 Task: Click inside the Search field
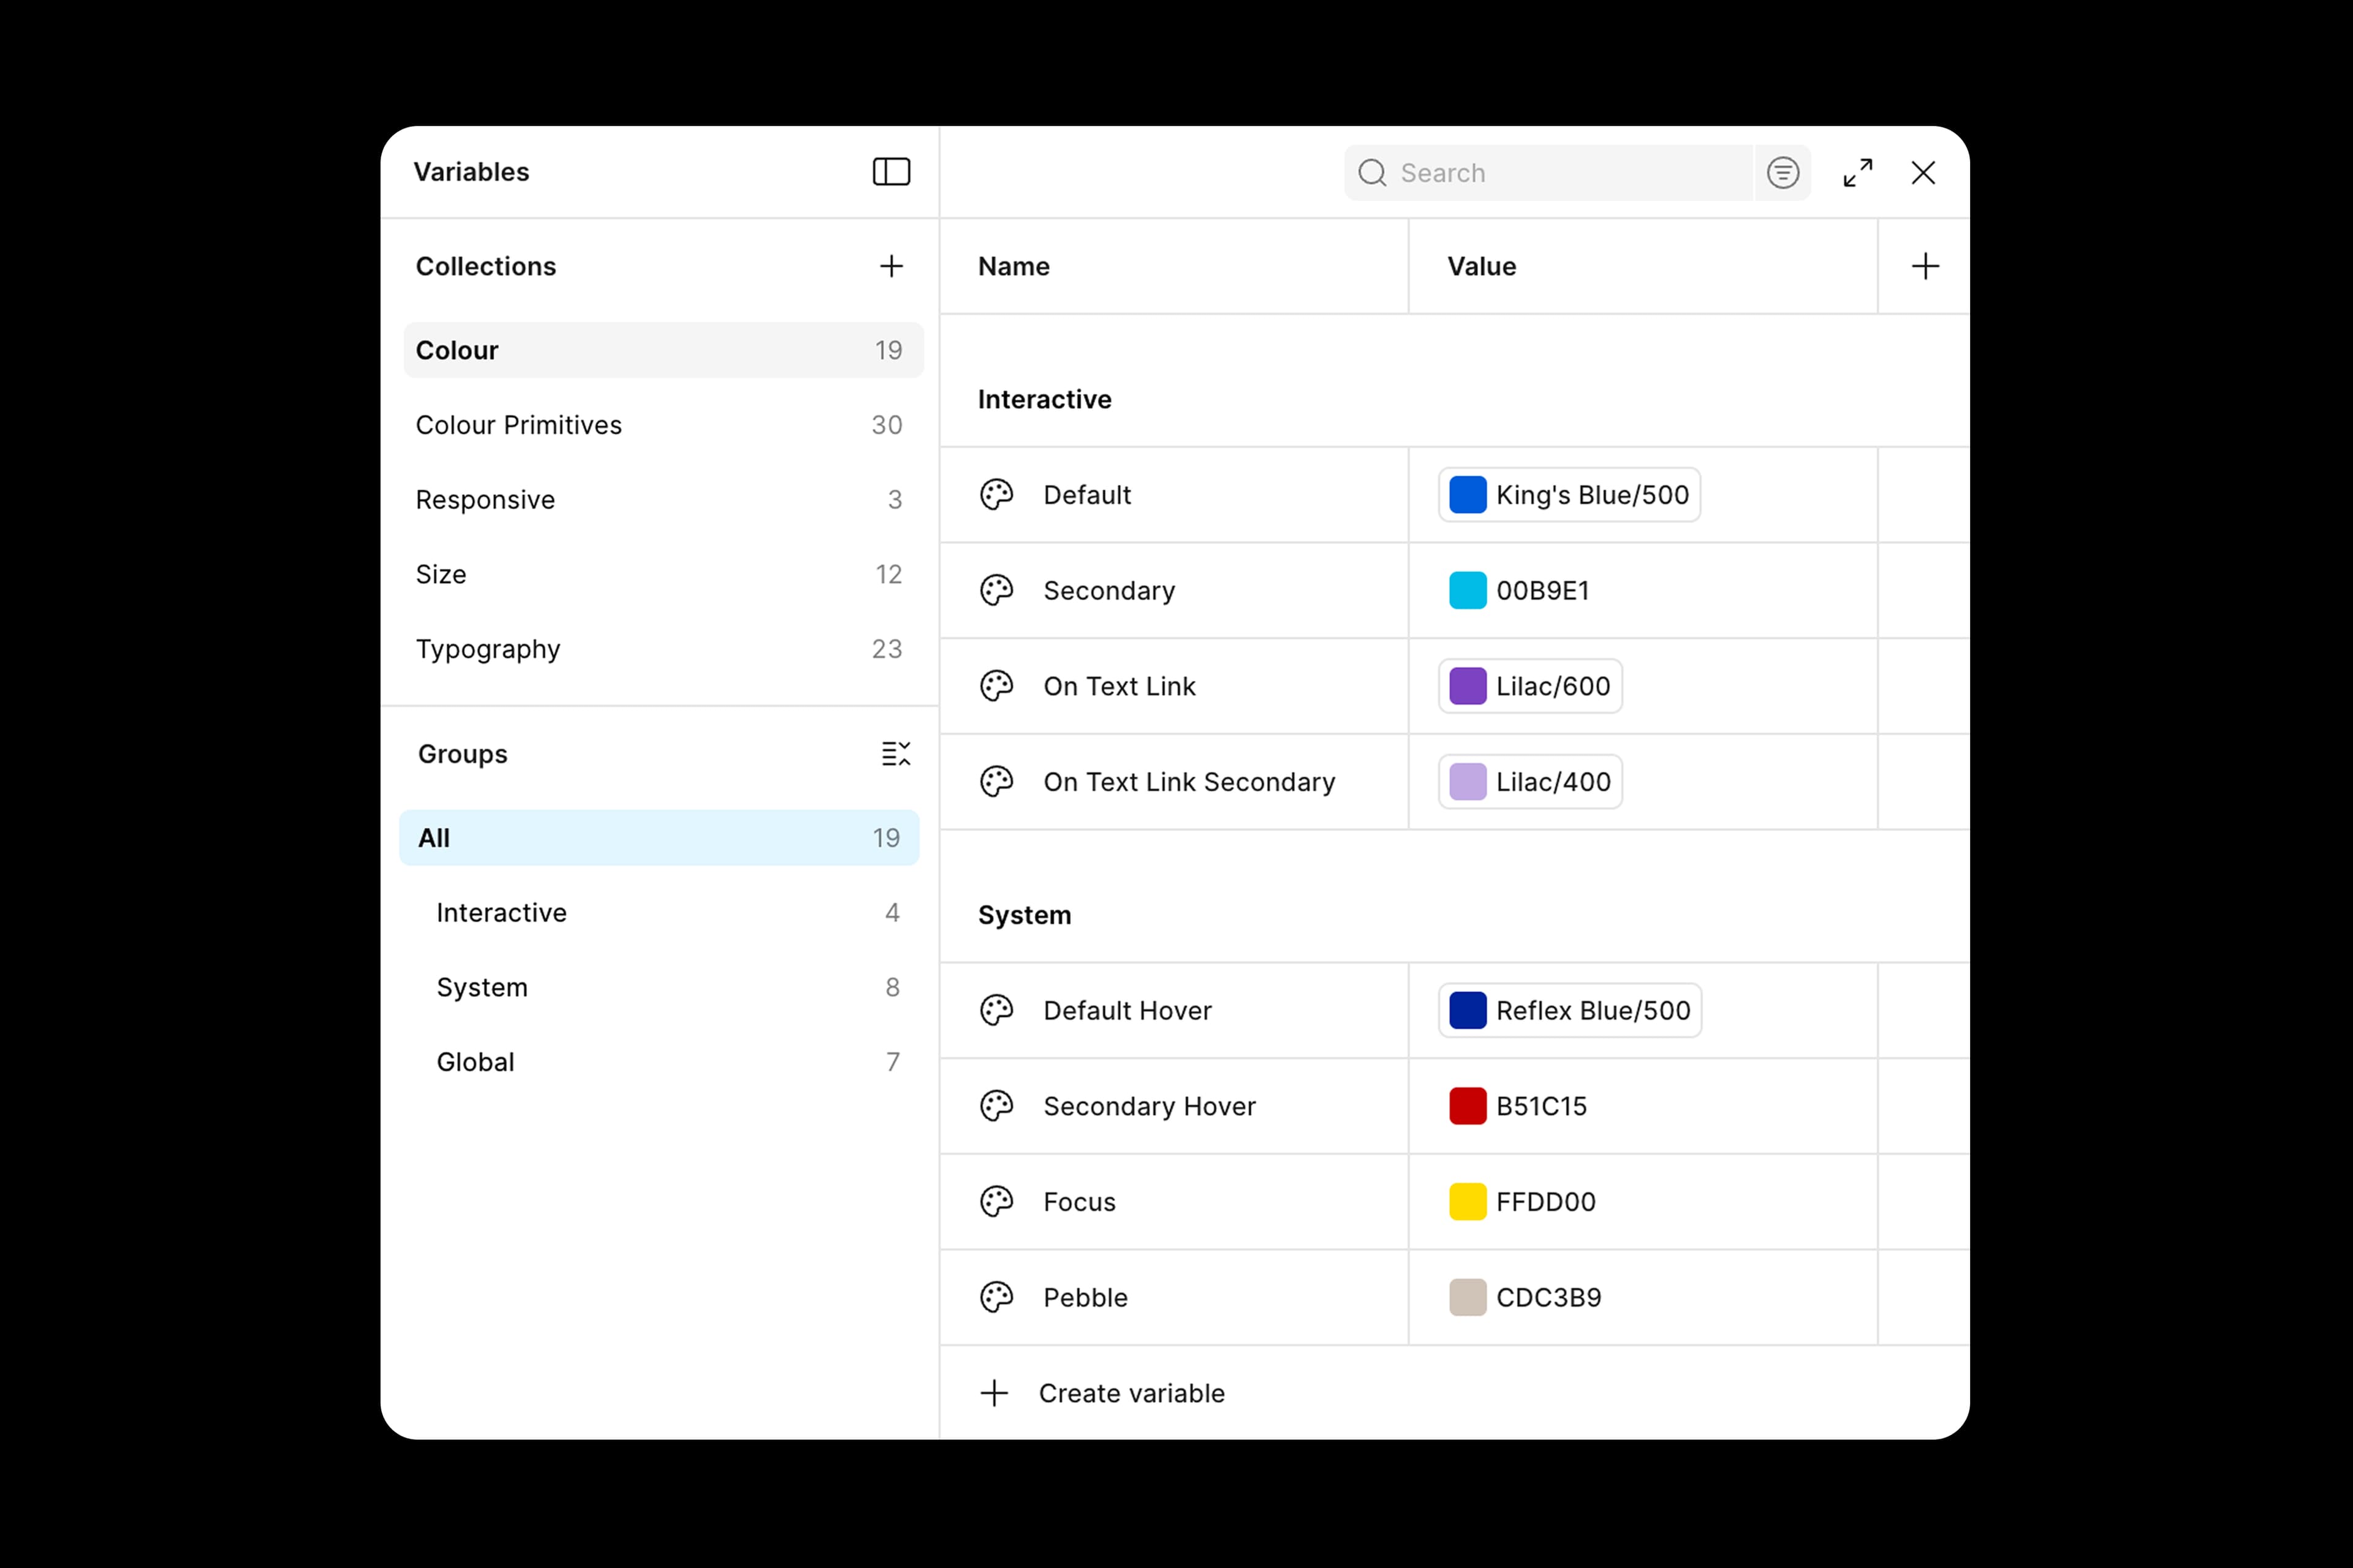1551,172
